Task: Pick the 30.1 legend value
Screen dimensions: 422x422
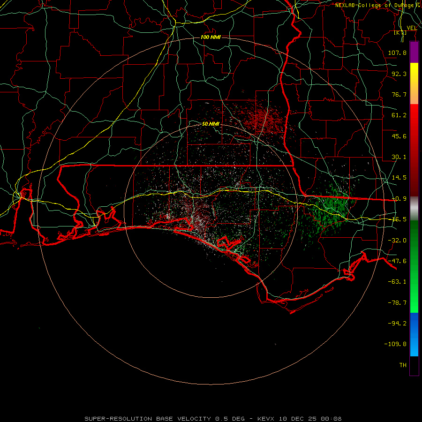Action: click(399, 157)
